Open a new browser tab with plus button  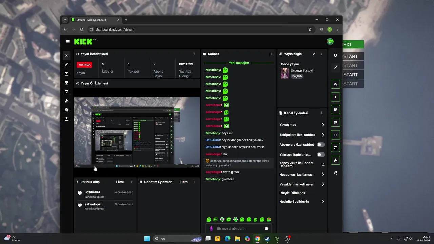[126, 20]
